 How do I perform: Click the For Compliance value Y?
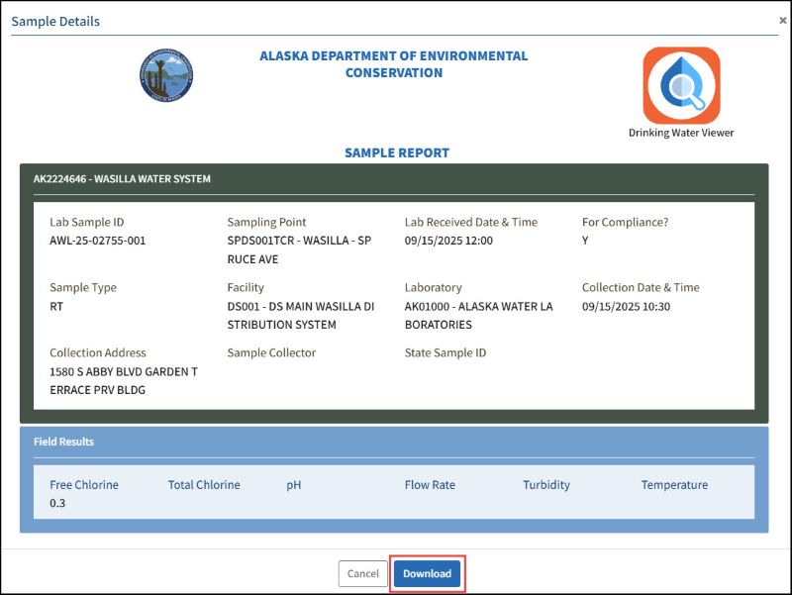[585, 241]
